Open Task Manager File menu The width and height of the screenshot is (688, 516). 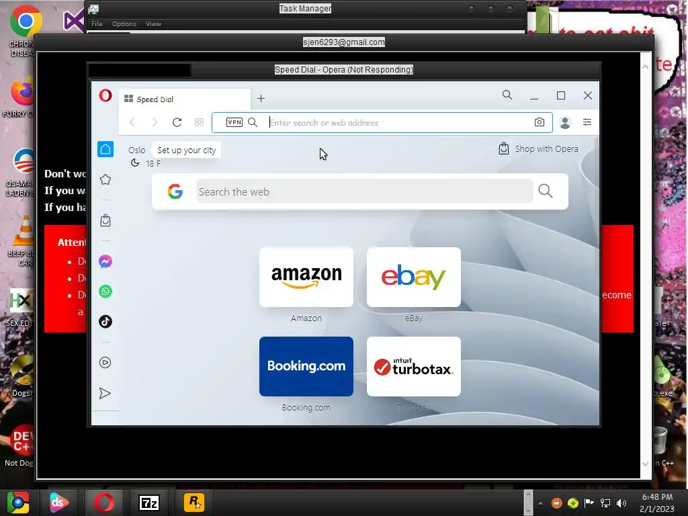click(97, 24)
